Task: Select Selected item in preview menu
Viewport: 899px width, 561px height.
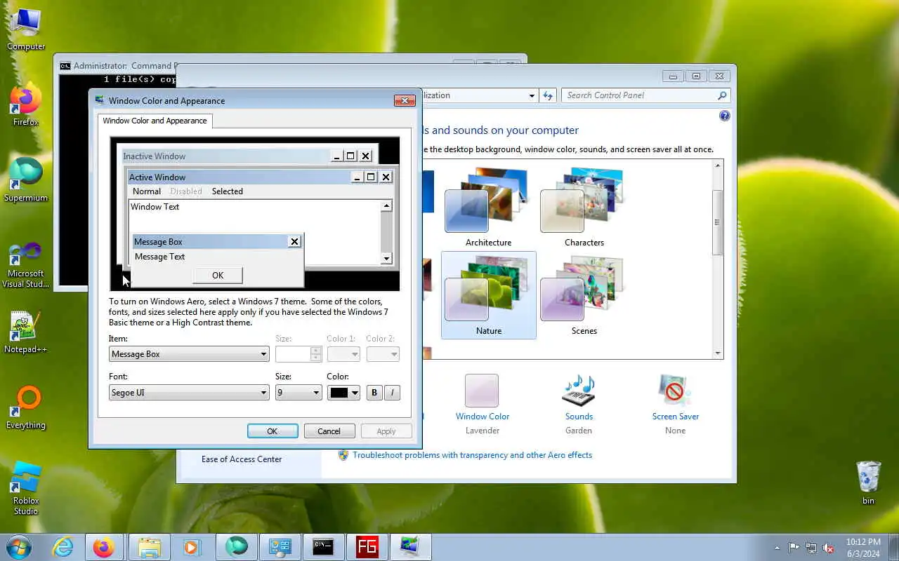Action: [228, 191]
